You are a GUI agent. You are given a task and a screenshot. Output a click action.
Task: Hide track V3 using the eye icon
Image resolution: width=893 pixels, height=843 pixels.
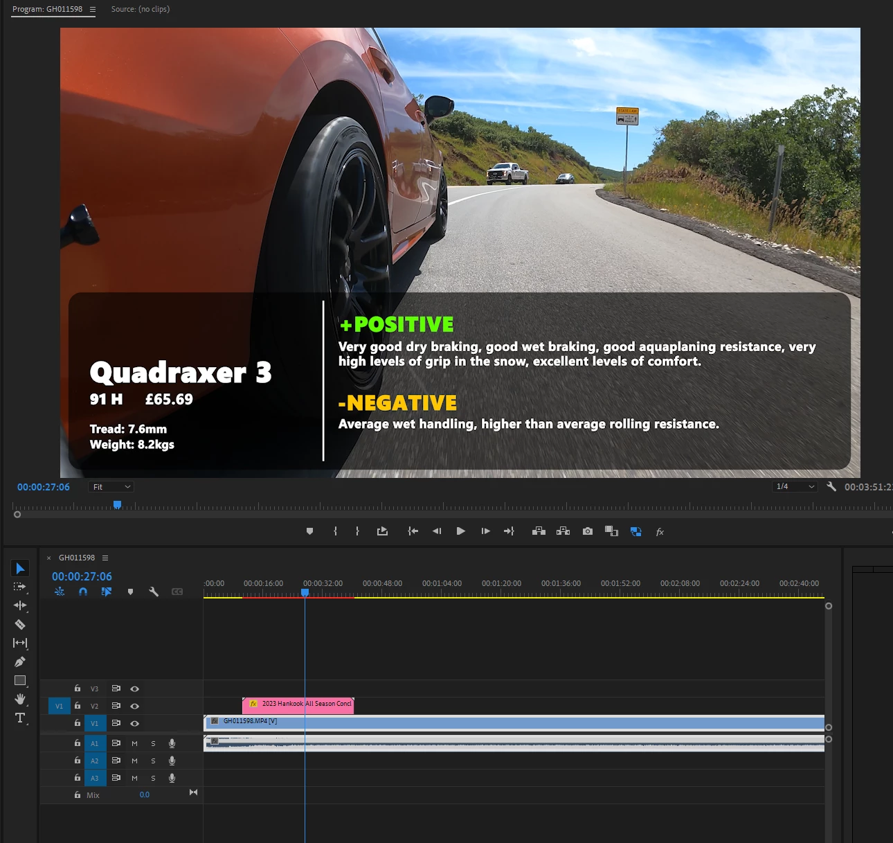pos(135,689)
